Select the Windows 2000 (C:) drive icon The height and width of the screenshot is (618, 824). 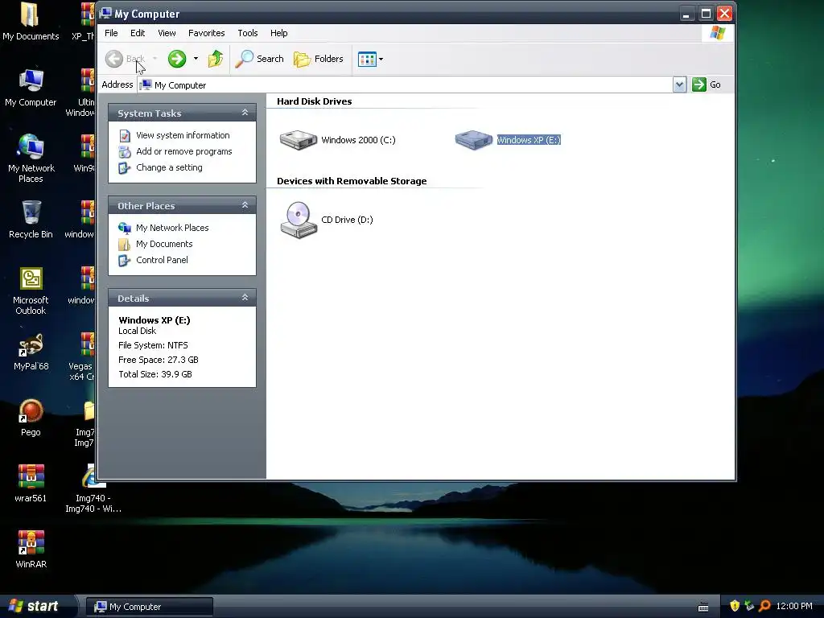(298, 140)
